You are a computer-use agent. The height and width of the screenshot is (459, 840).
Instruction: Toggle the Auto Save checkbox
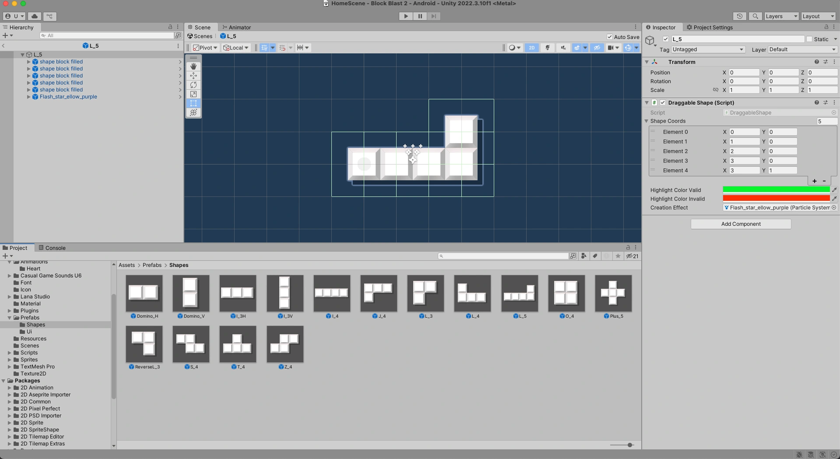click(x=610, y=37)
